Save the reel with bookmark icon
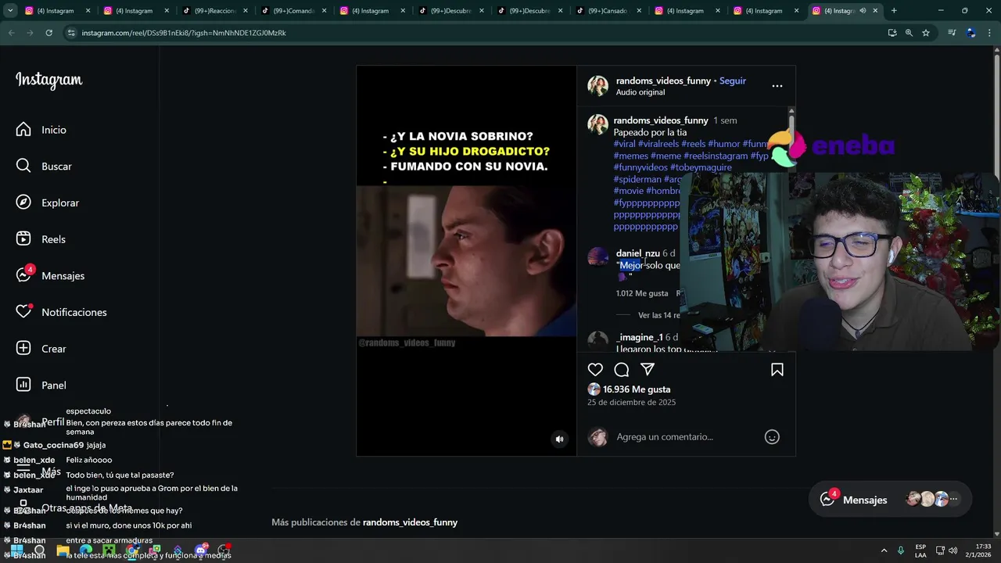This screenshot has height=563, width=1001. click(777, 369)
